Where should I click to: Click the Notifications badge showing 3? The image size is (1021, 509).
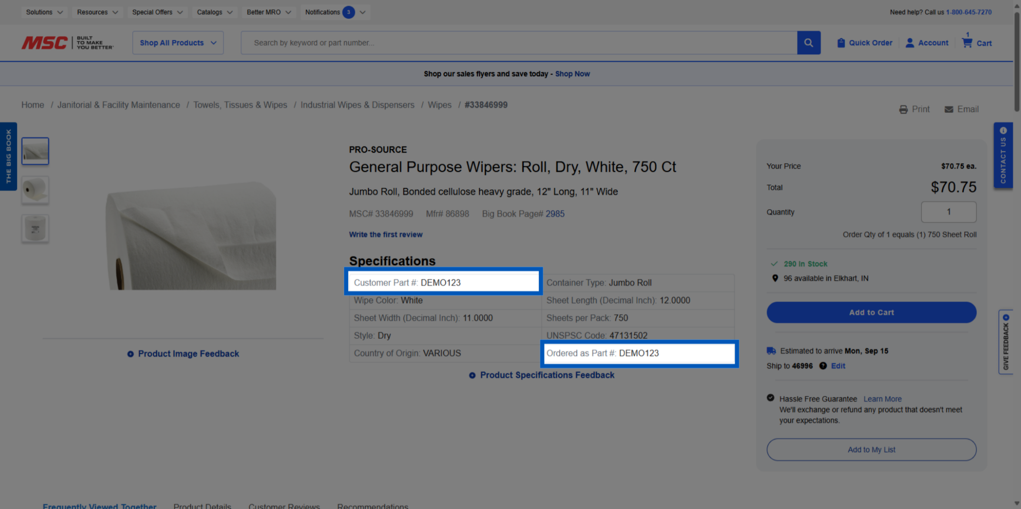coord(348,12)
